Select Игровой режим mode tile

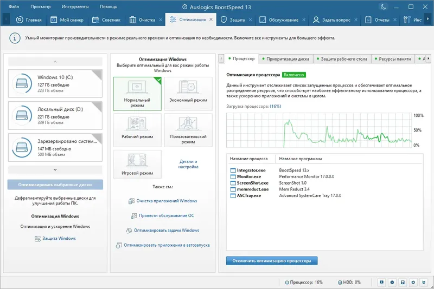pos(137,164)
